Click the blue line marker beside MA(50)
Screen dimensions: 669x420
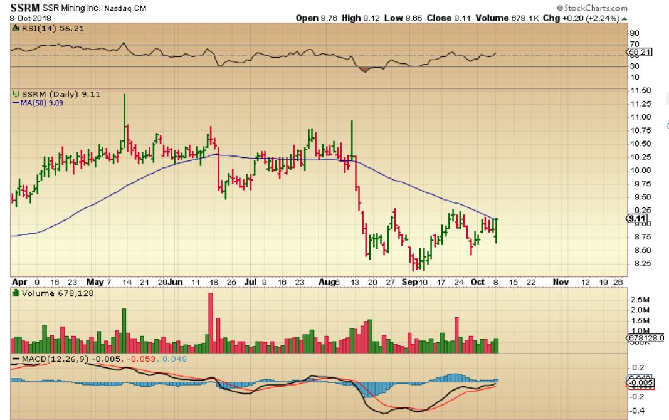click(x=16, y=103)
